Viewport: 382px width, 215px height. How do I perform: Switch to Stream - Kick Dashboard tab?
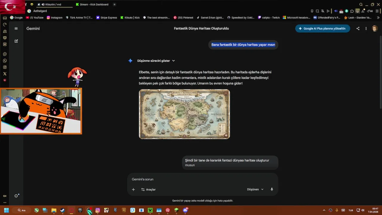[x=92, y=4]
